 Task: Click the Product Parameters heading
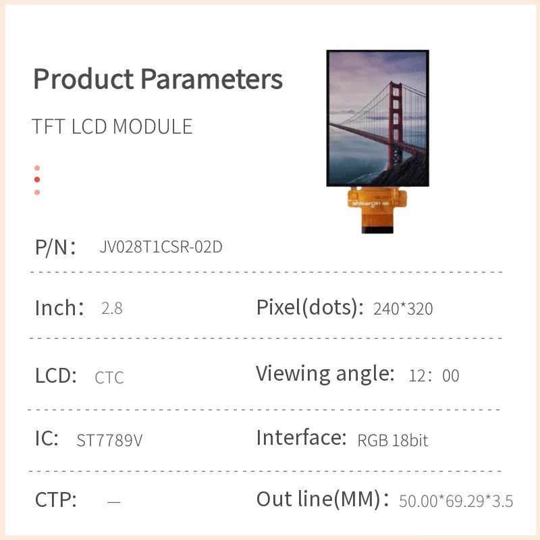coord(158,79)
